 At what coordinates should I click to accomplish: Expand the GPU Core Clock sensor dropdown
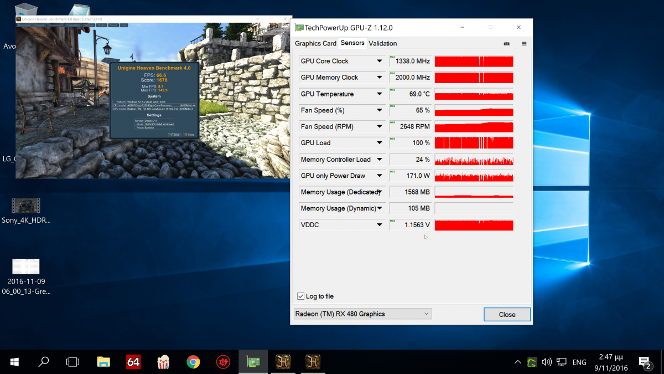pyautogui.click(x=379, y=61)
